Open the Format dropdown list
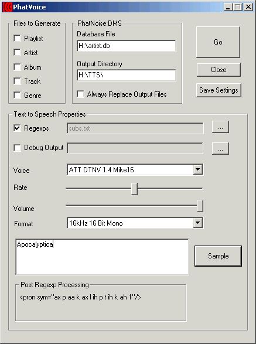 (x=197, y=223)
